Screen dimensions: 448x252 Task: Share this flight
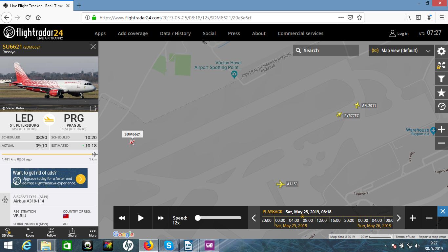coord(72,232)
